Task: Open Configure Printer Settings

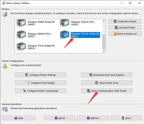Action: [x=40, y=75]
